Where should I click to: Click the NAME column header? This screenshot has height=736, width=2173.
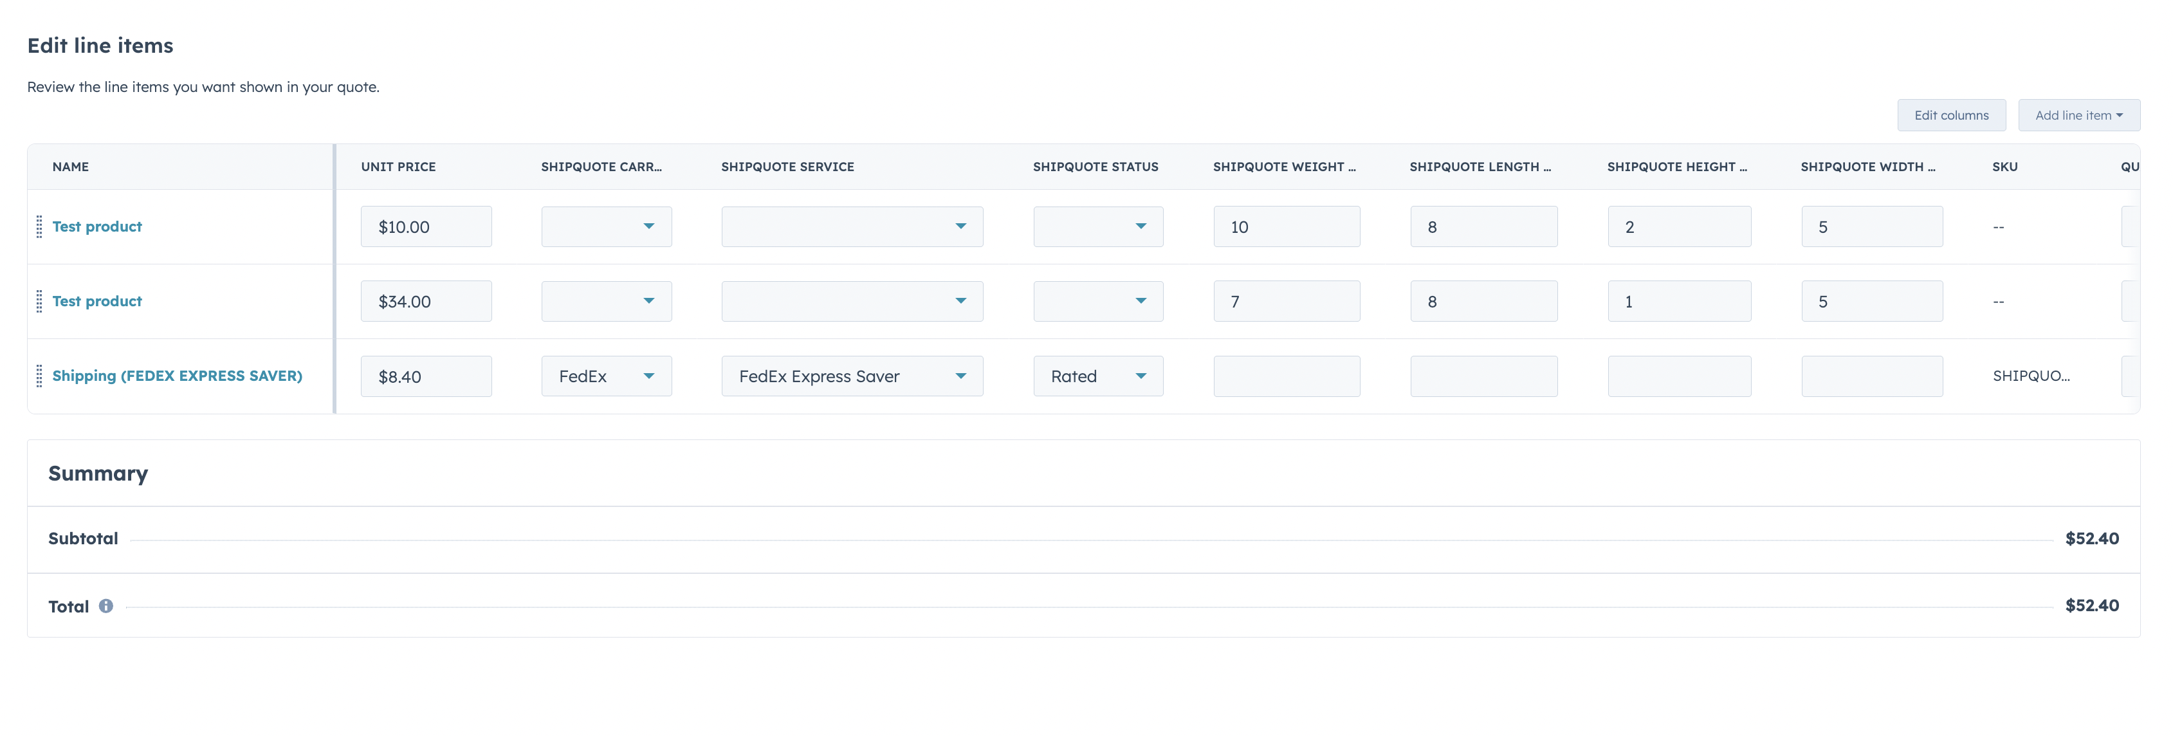pyautogui.click(x=70, y=166)
